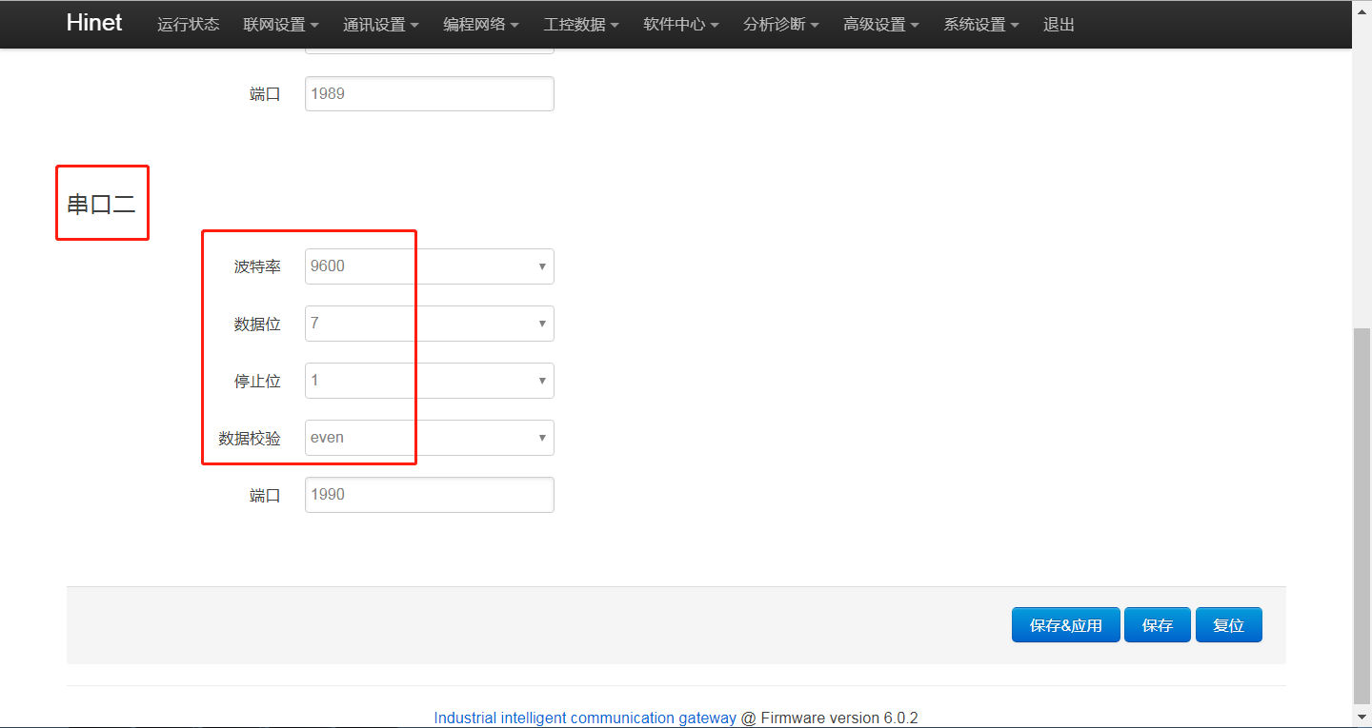This screenshot has height=728, width=1372.
Task: Open the Industrial intelligent communication gateway link
Action: pyautogui.click(x=584, y=718)
